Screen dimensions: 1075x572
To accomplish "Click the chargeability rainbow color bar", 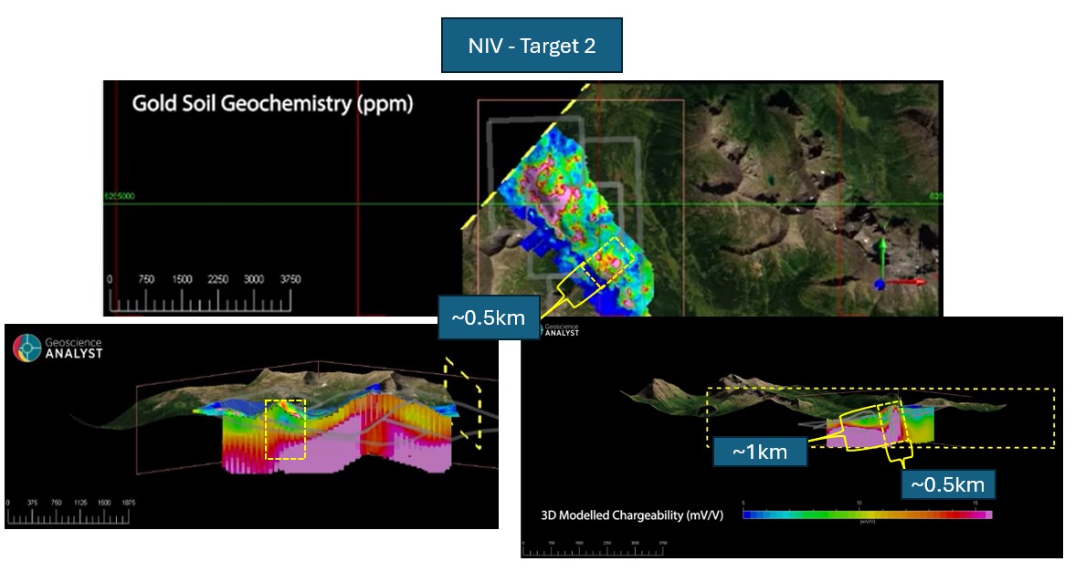I will tap(868, 515).
